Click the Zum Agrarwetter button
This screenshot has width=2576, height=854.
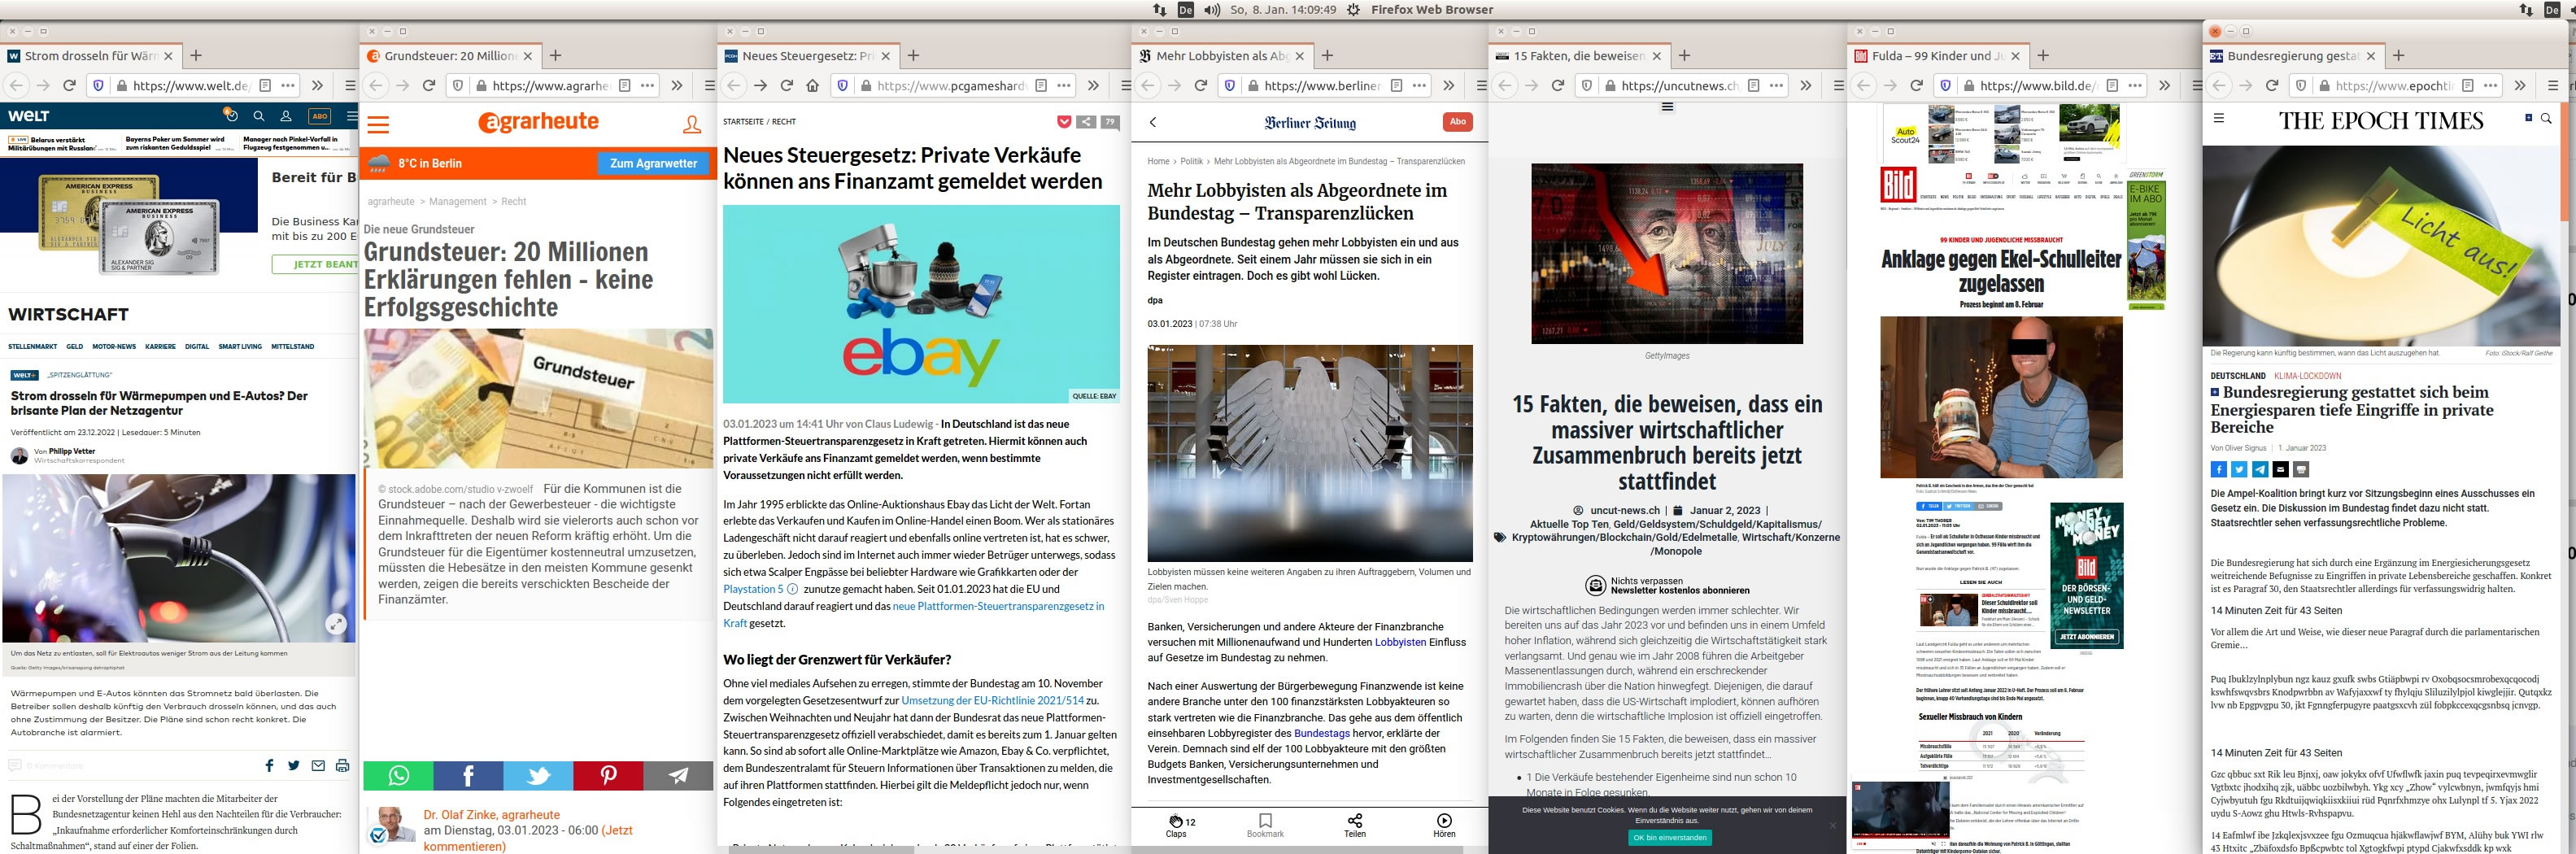[653, 163]
